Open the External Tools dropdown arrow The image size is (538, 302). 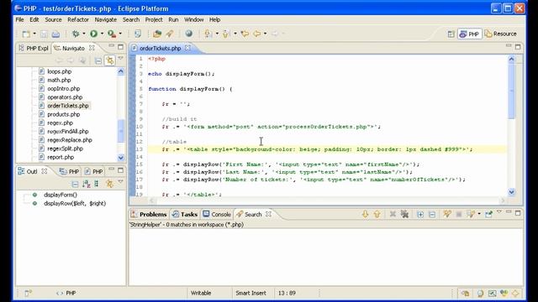[120, 34]
